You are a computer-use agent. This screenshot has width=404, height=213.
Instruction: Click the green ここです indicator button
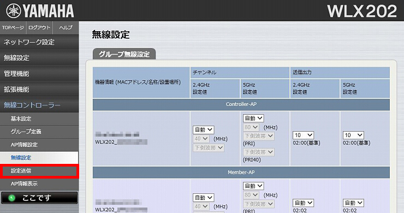click(39, 198)
